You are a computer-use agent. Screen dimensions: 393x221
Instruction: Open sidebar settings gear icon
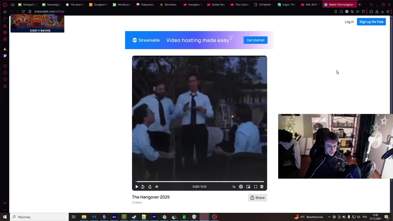click(5, 86)
